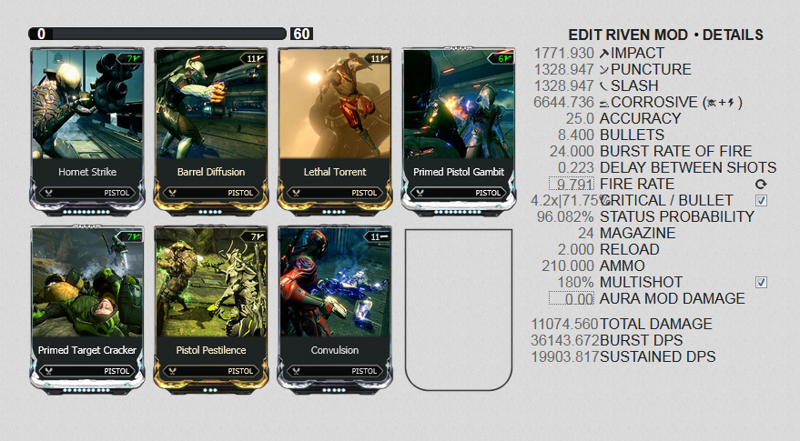
Task: Select the Hornet Strike mod card
Action: (x=87, y=131)
